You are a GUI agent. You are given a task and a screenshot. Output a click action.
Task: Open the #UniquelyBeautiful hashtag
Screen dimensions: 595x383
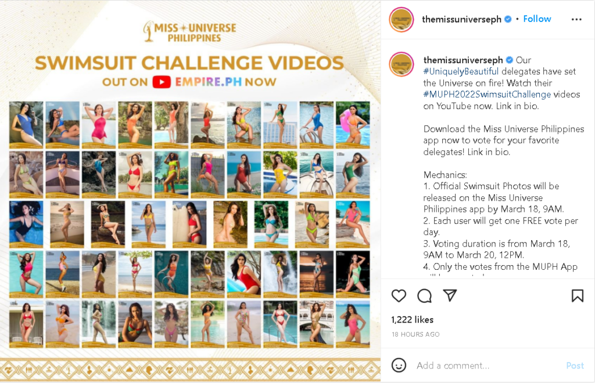click(461, 71)
